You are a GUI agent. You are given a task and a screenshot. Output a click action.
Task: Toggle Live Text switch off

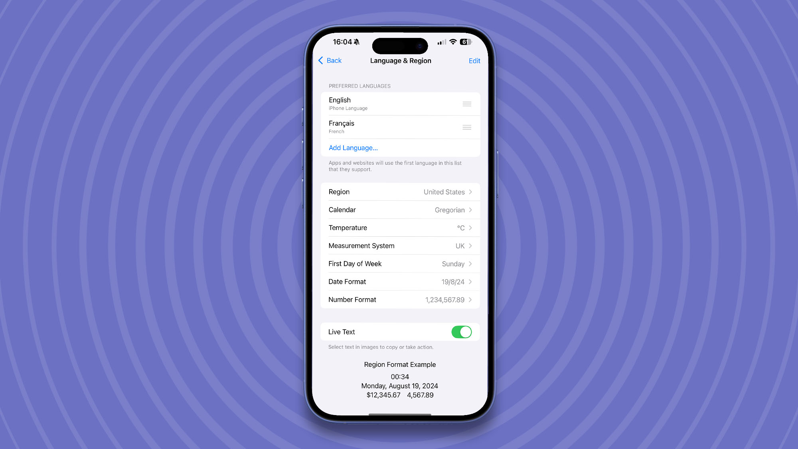[x=460, y=332]
